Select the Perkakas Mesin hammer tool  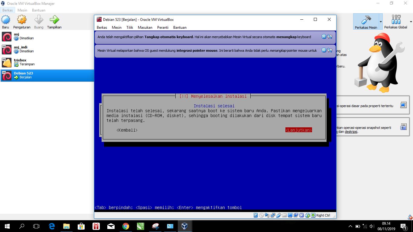pyautogui.click(x=366, y=22)
